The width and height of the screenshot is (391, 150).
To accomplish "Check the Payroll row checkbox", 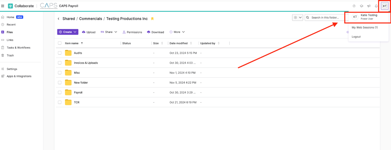I will pos(60,92).
